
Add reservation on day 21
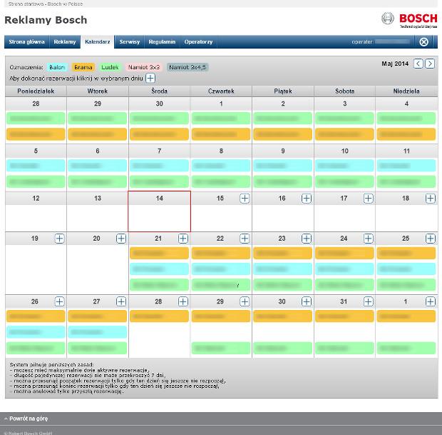coord(183,239)
